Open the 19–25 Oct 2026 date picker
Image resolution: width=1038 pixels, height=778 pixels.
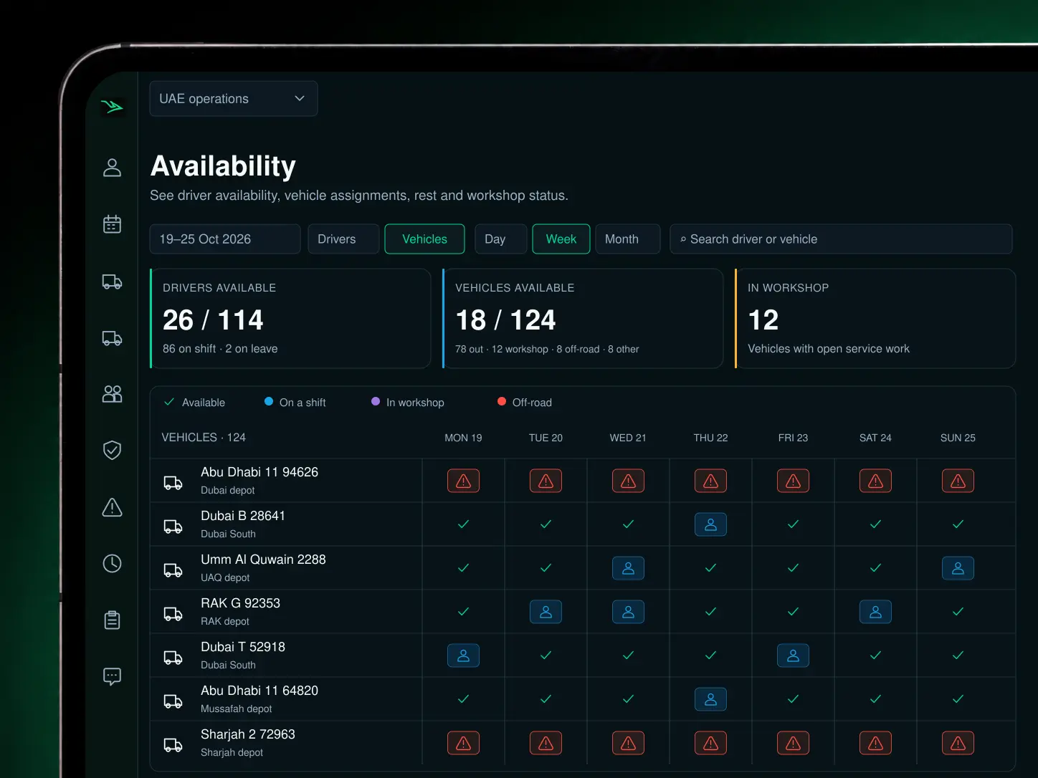pos(225,239)
